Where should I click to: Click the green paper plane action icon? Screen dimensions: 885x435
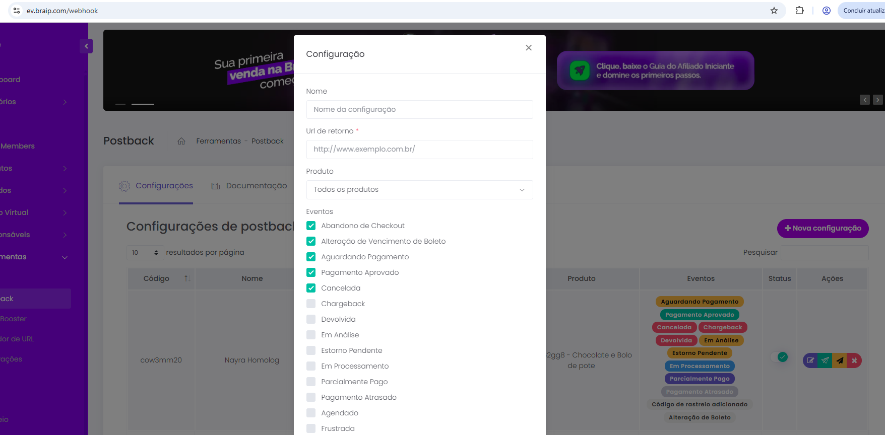pyautogui.click(x=825, y=360)
